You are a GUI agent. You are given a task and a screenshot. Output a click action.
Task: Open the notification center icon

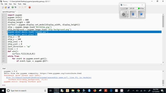[x=162, y=91]
